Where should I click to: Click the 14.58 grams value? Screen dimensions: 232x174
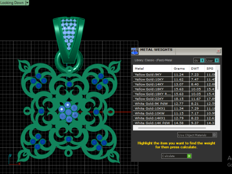(179, 123)
